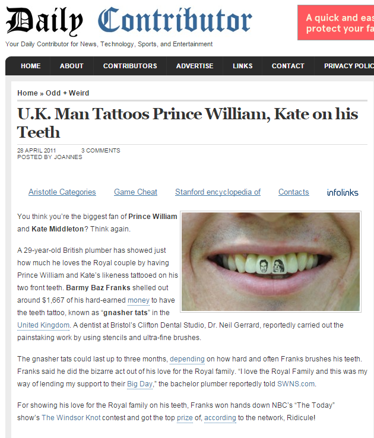
Task: Open the Contacts ad link
Action: pyautogui.click(x=293, y=192)
